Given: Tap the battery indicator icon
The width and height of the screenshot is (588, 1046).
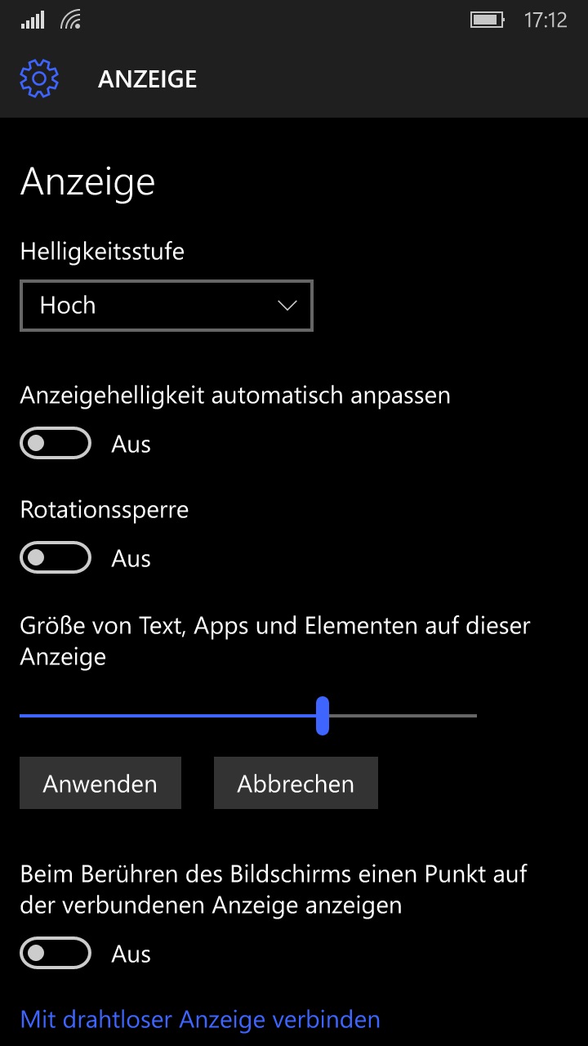Looking at the screenshot, I should pyautogui.click(x=488, y=20).
